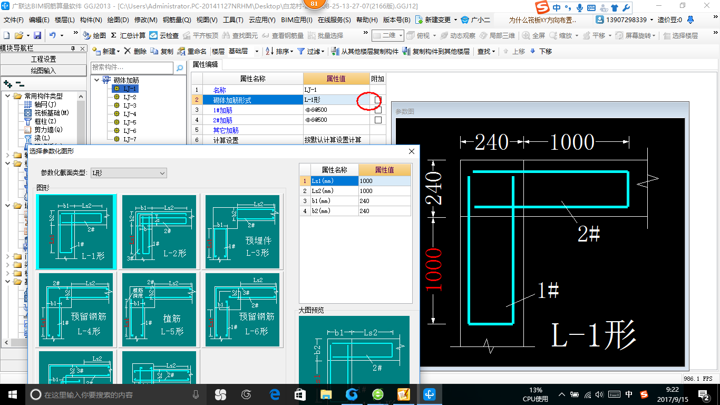Click the Open folder icon
This screenshot has height=405, width=720.
(x=18, y=35)
